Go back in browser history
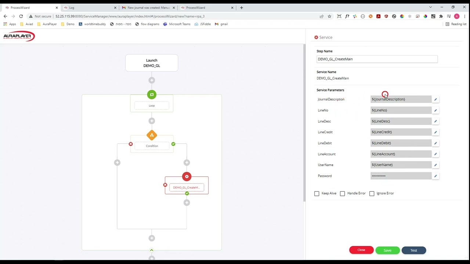The height and width of the screenshot is (264, 470). [5, 16]
